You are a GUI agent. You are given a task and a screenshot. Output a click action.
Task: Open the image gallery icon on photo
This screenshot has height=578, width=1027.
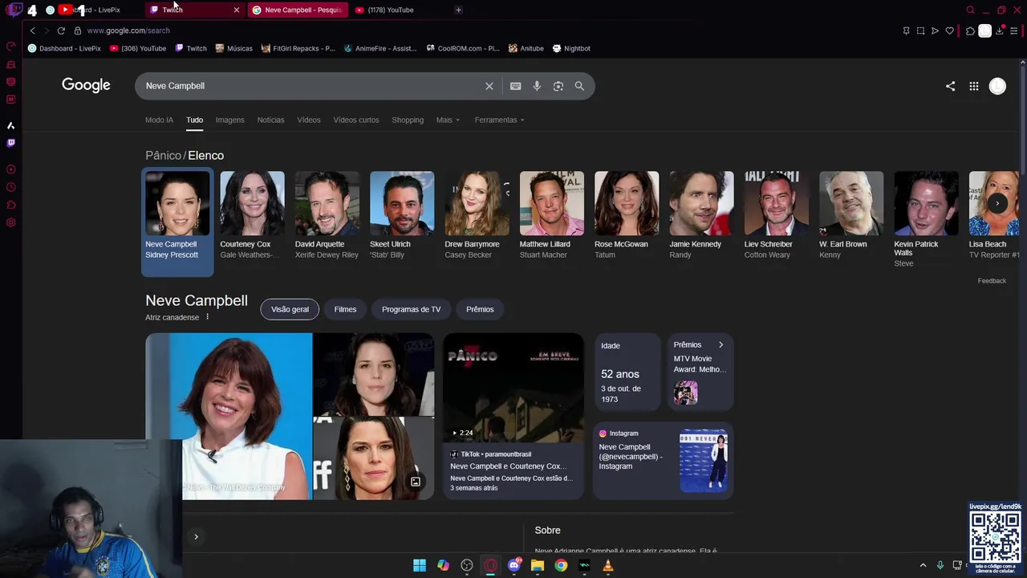coord(416,482)
